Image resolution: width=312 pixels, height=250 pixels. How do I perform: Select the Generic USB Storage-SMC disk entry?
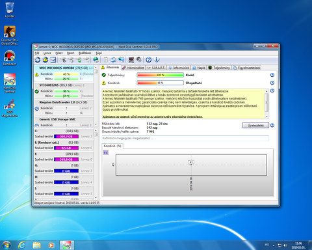pos(64,122)
